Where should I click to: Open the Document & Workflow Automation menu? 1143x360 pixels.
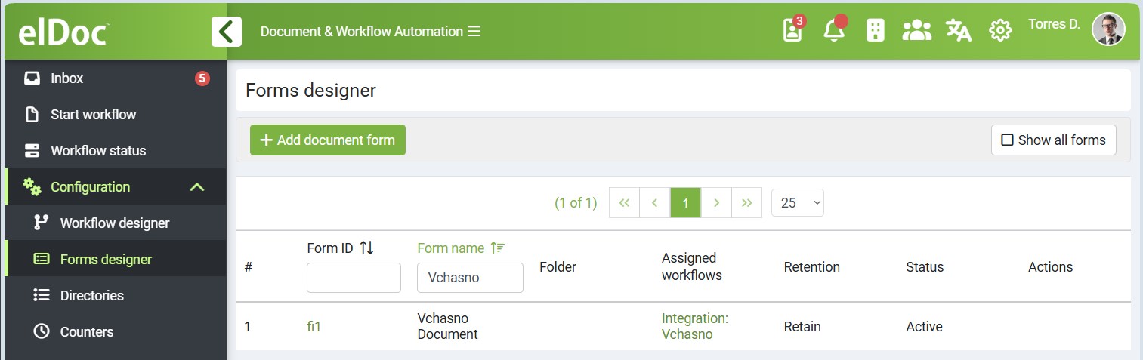tap(370, 32)
